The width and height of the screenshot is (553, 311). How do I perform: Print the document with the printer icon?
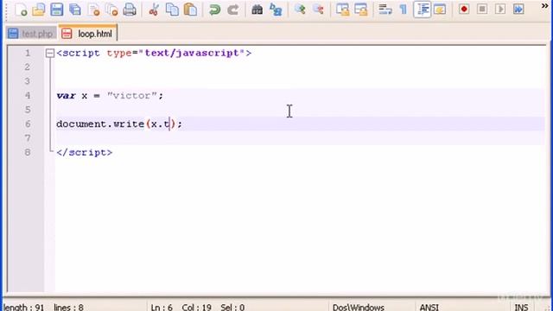pos(130,10)
